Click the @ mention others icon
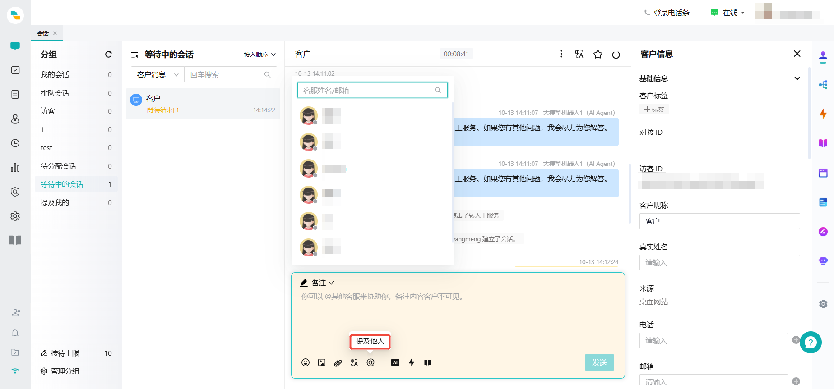The height and width of the screenshot is (389, 834). click(371, 362)
